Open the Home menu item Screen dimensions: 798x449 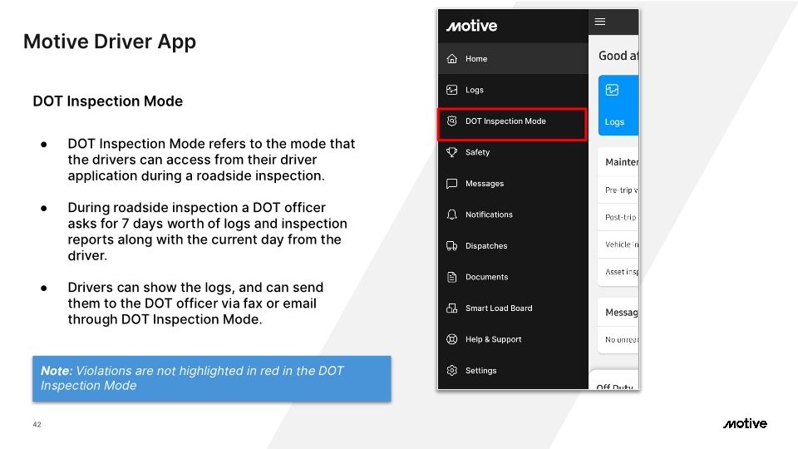pos(513,58)
